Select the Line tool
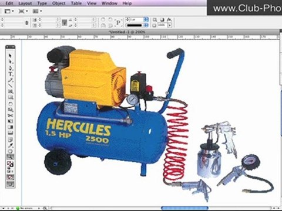The image size is (282, 211). click(x=10, y=86)
